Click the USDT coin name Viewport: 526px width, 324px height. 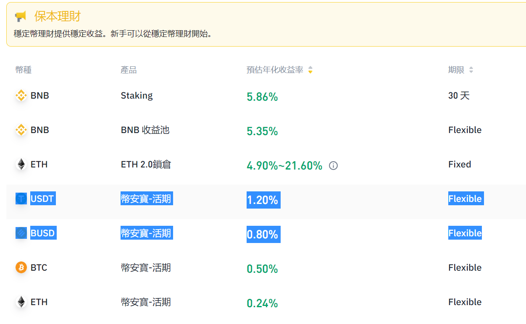(43, 199)
